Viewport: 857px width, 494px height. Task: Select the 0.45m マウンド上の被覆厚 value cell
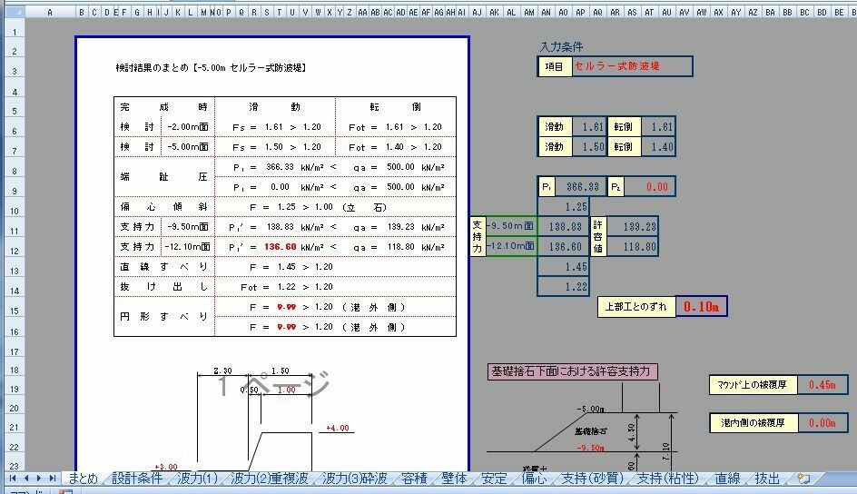coord(823,385)
